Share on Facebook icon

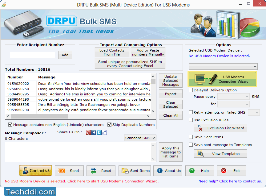click(x=94, y=132)
